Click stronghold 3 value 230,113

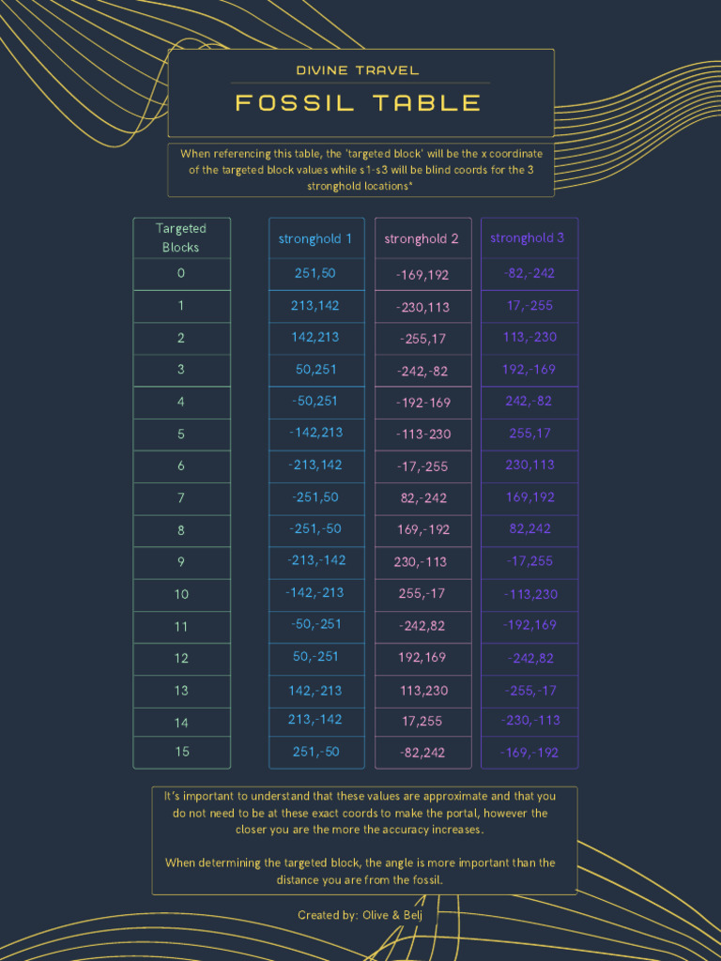pos(529,465)
